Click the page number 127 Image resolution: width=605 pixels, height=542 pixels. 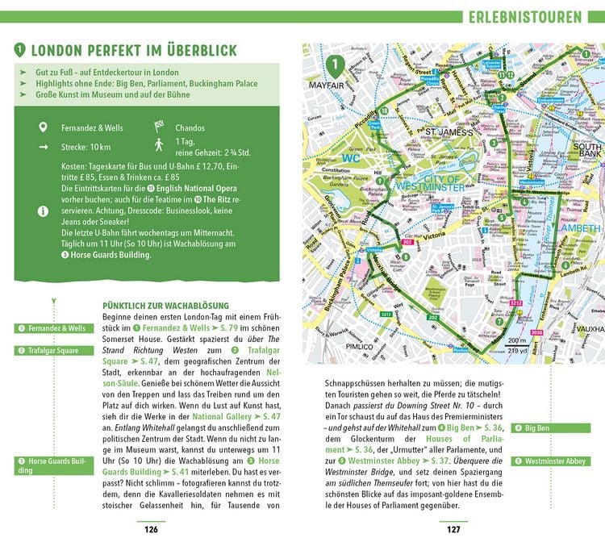pos(453,530)
